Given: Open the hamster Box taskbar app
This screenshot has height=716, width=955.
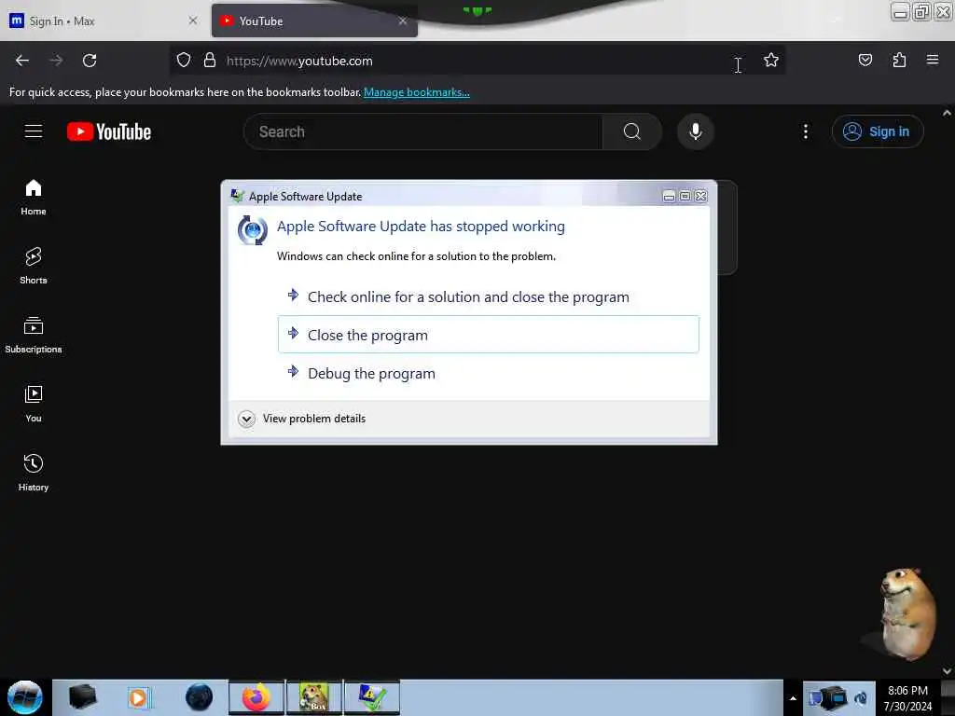Looking at the screenshot, I should [314, 697].
